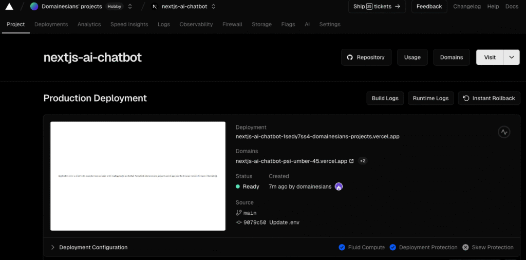This screenshot has width=526, height=260.
Task: Open the nextjs-ai-chatbot-1sedy7ss4 deployment URL
Action: (317, 137)
